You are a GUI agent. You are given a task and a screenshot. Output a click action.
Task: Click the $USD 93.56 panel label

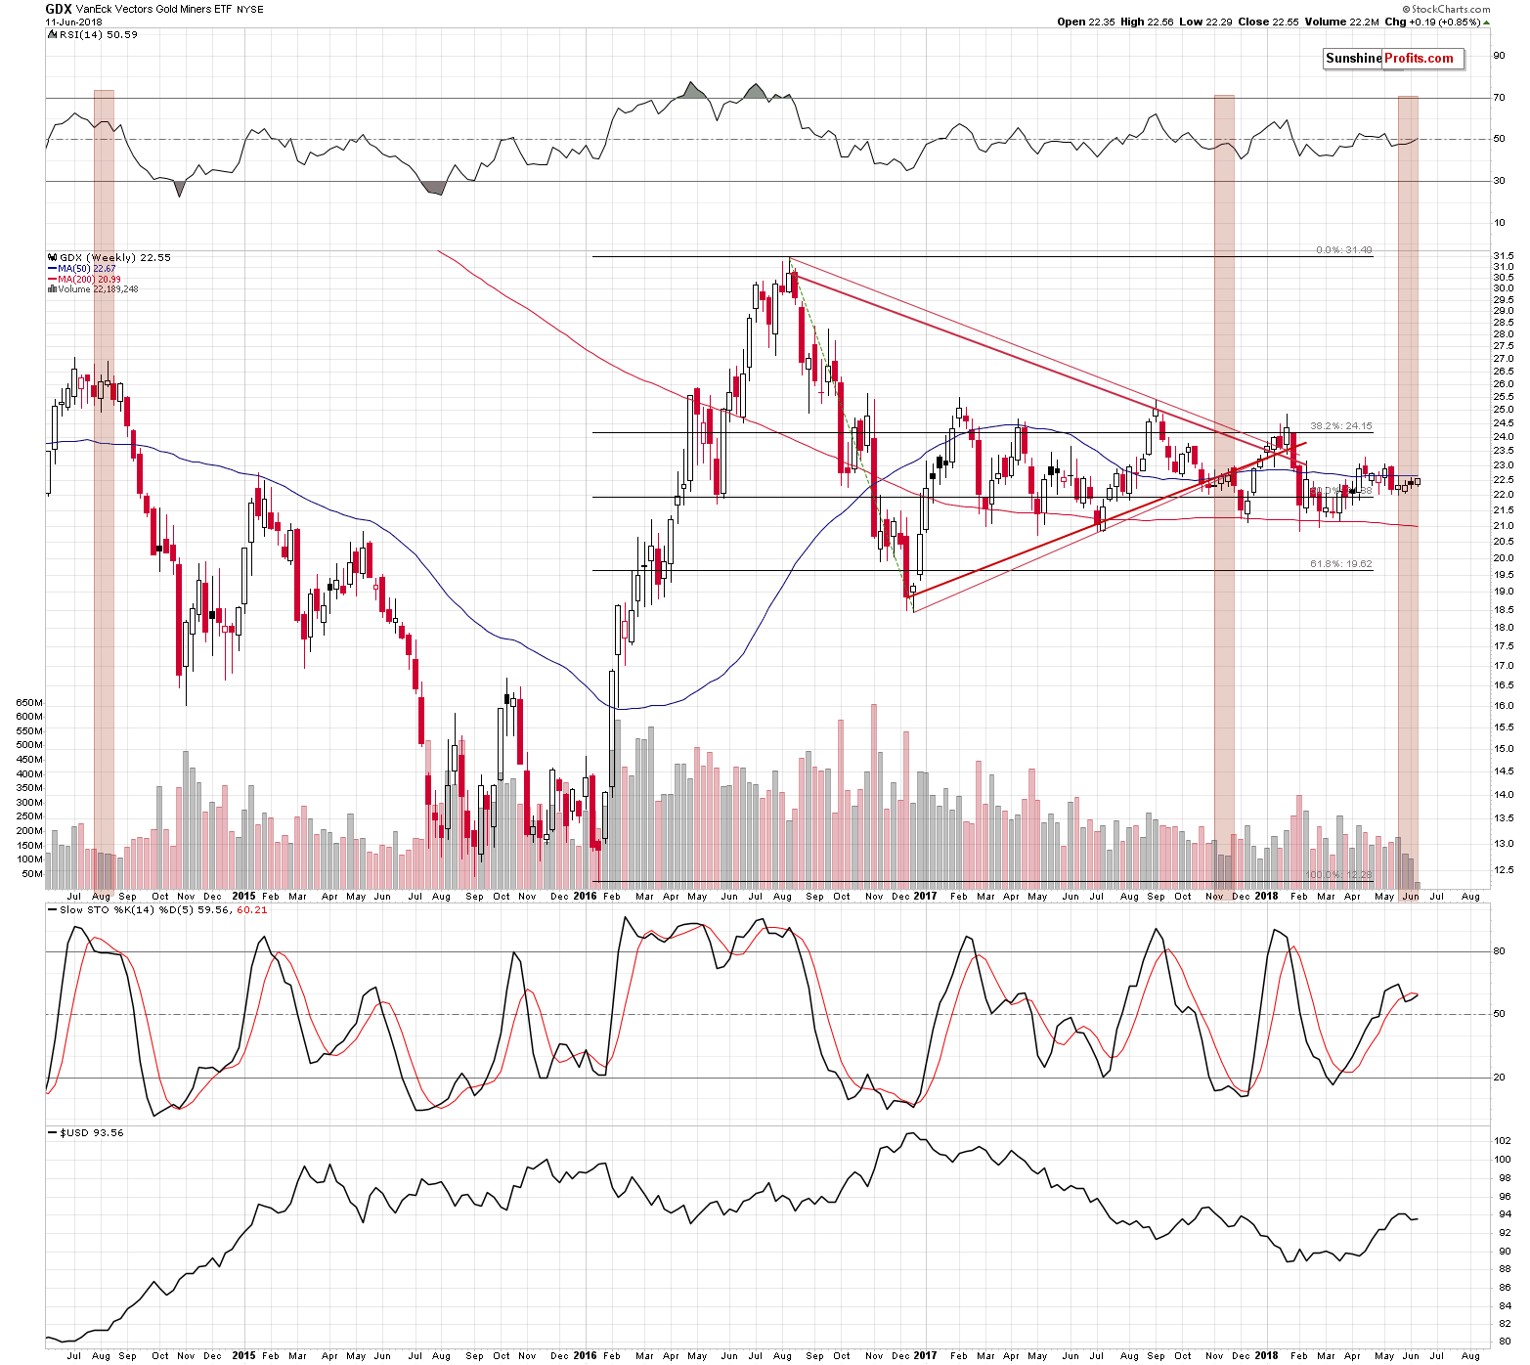click(x=91, y=1132)
